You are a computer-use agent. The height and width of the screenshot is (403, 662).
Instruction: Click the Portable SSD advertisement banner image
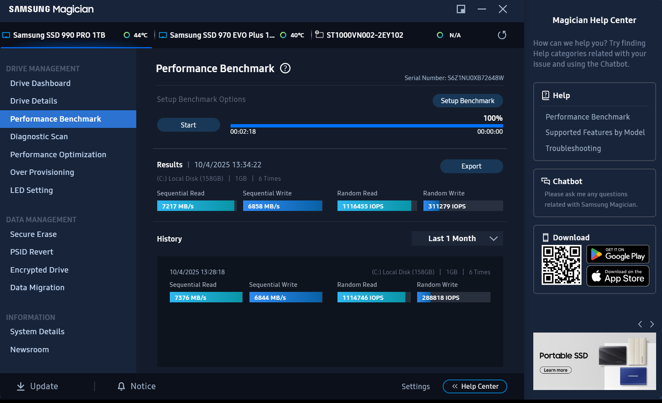[595, 361]
